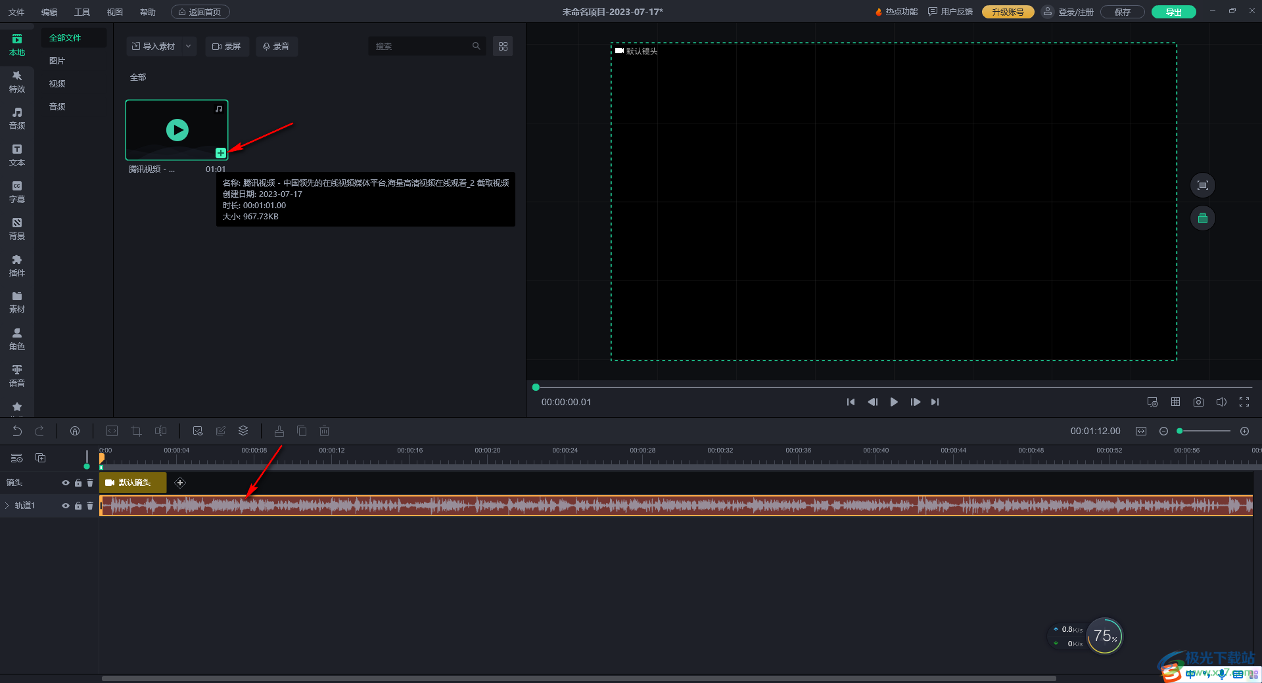The image size is (1262, 683).
Task: Open the 角色 characters panel
Action: point(17,340)
